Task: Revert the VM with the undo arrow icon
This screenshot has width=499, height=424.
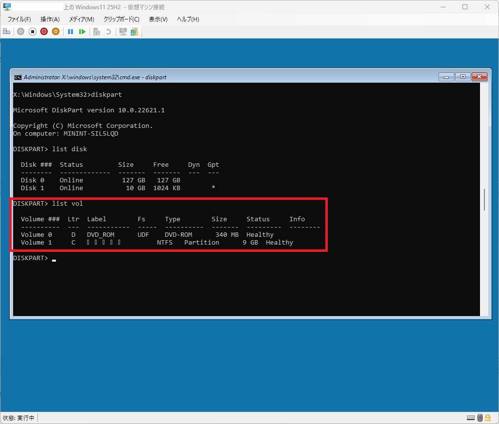Action: point(108,32)
